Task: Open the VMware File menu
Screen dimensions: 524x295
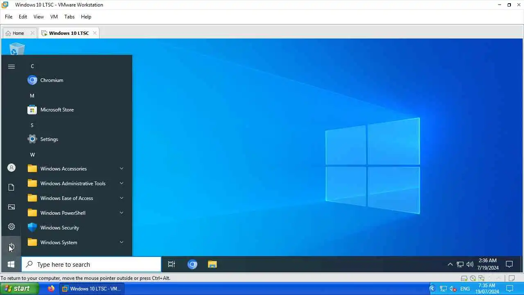Action: [x=9, y=17]
